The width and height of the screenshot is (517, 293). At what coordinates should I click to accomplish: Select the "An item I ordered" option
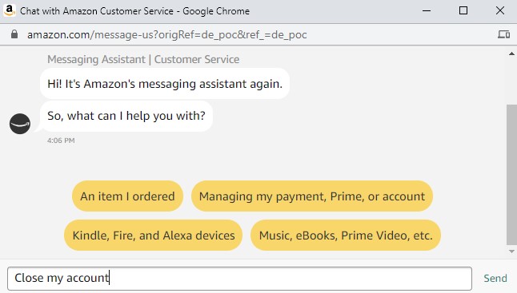pyautogui.click(x=127, y=196)
